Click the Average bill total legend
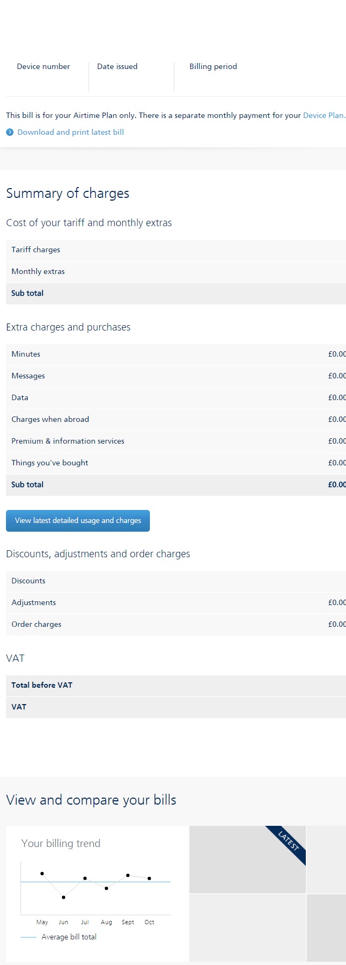 59,937
